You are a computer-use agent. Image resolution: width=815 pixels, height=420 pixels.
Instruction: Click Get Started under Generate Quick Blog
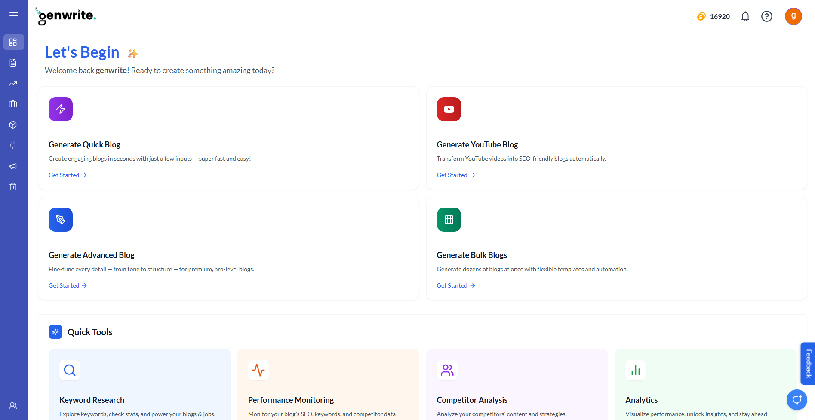coord(68,175)
